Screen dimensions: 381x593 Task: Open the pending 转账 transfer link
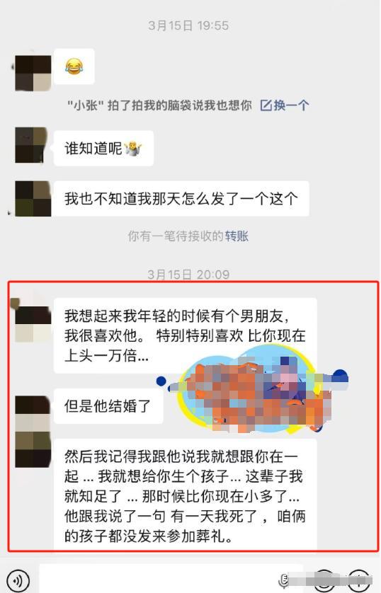237,236
